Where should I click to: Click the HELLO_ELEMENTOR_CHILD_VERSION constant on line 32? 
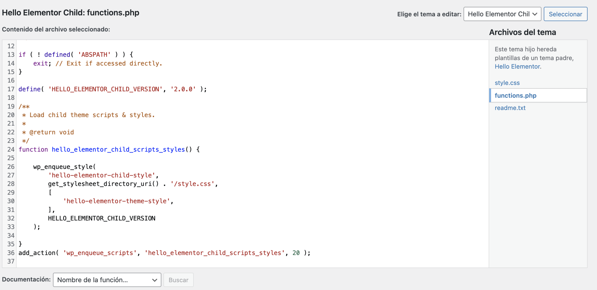point(102,218)
